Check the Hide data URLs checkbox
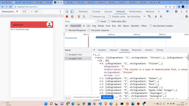The height and width of the screenshot is (106, 189). (109, 21)
